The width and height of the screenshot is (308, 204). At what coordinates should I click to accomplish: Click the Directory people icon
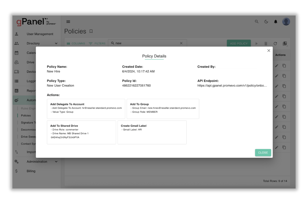click(16, 43)
